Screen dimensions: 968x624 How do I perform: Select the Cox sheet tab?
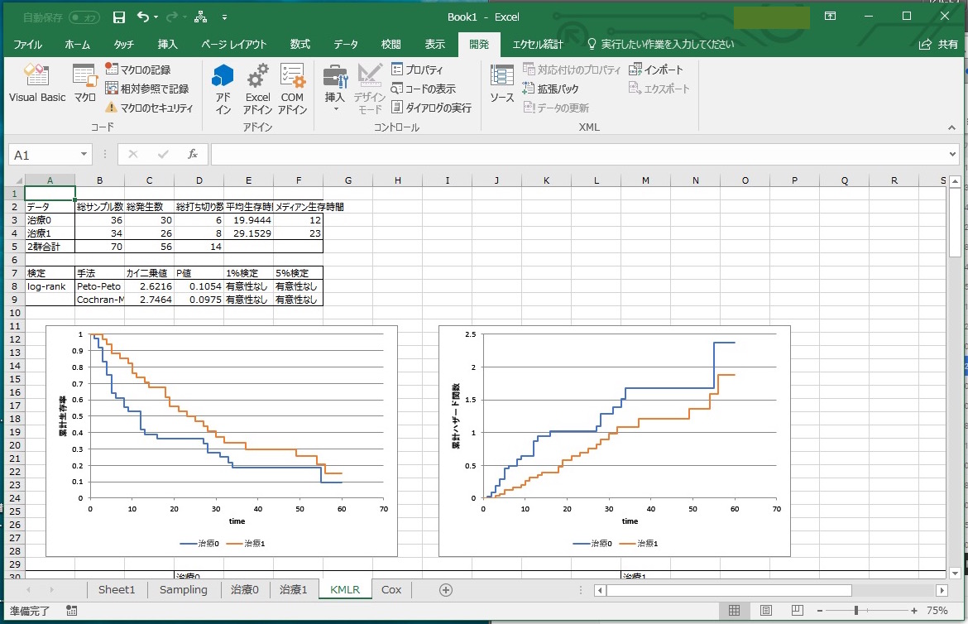click(x=390, y=589)
